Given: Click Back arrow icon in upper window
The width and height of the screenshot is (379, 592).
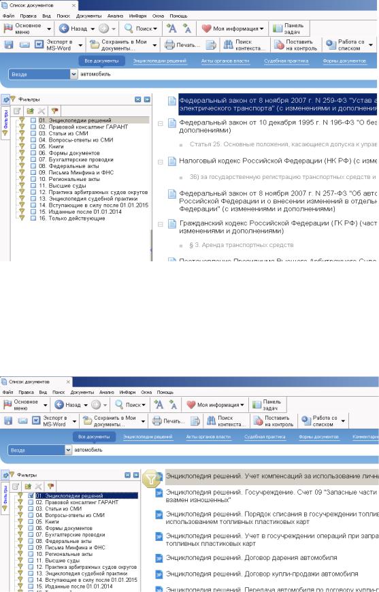Looking at the screenshot, I should click(x=64, y=29).
